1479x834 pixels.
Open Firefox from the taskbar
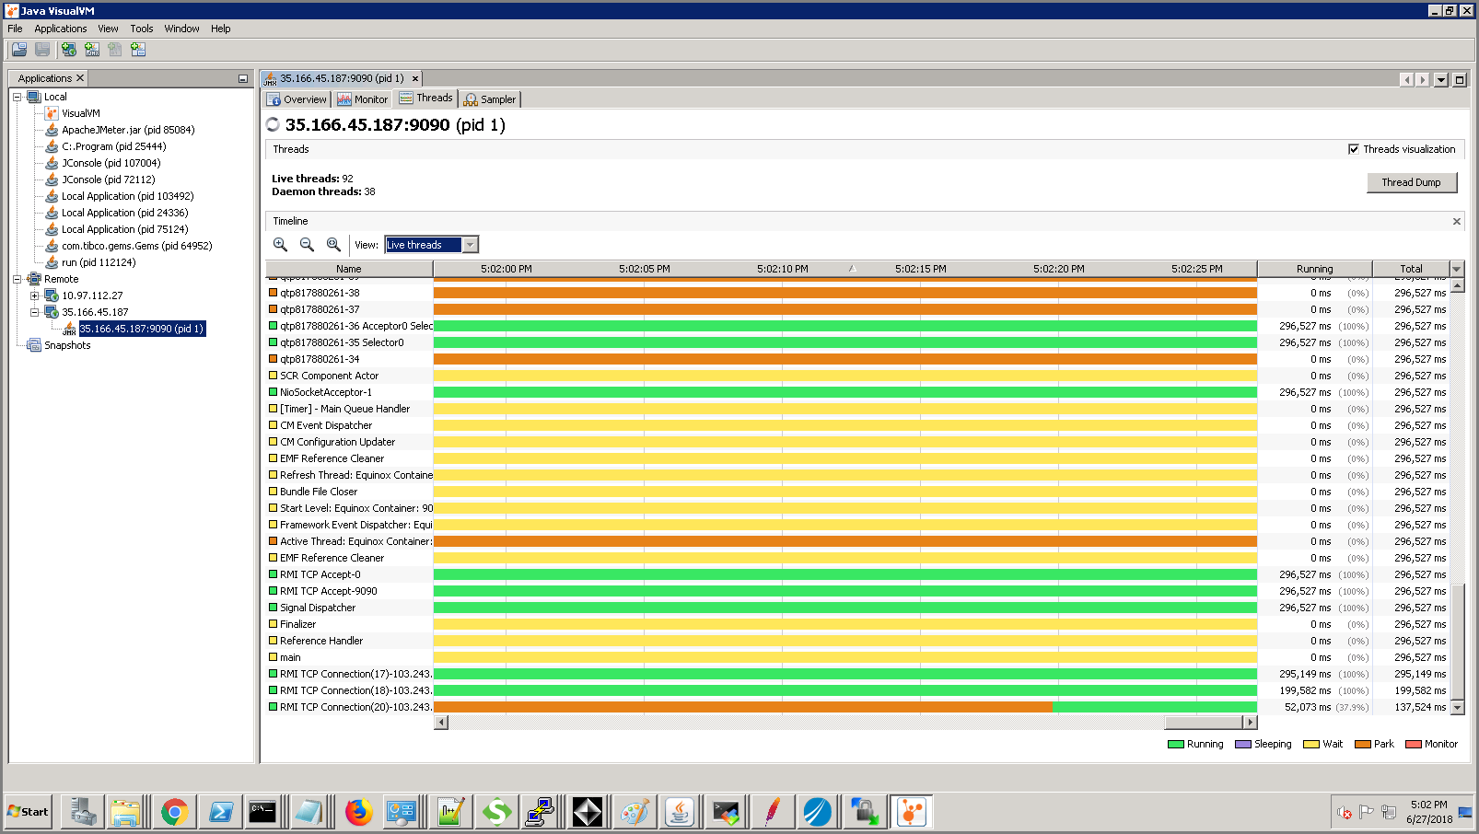click(x=358, y=812)
